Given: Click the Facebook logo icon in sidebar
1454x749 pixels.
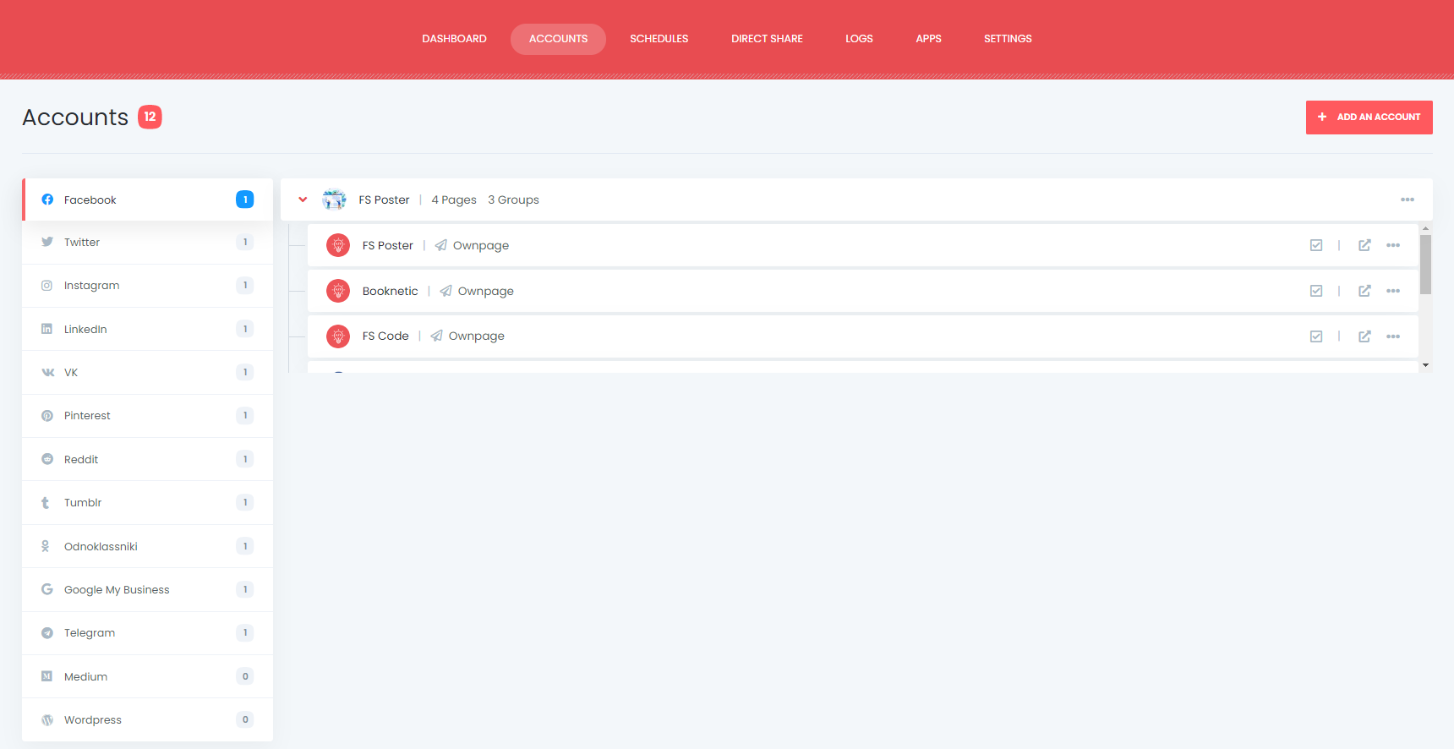Looking at the screenshot, I should (x=47, y=200).
